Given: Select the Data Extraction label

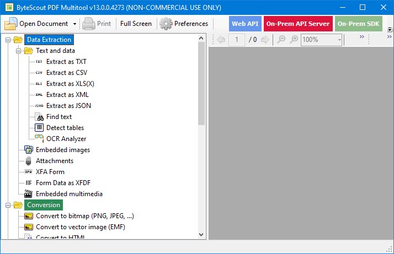Looking at the screenshot, I should [x=49, y=40].
